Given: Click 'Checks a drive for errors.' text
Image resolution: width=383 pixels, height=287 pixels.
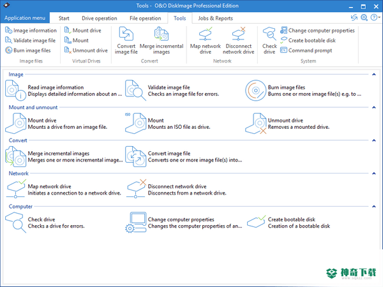Looking at the screenshot, I should click(x=56, y=226).
